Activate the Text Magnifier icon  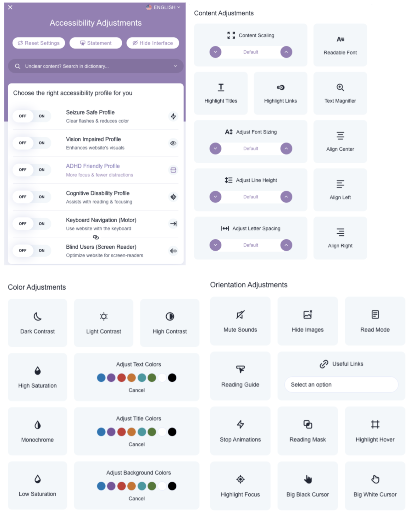340,88
